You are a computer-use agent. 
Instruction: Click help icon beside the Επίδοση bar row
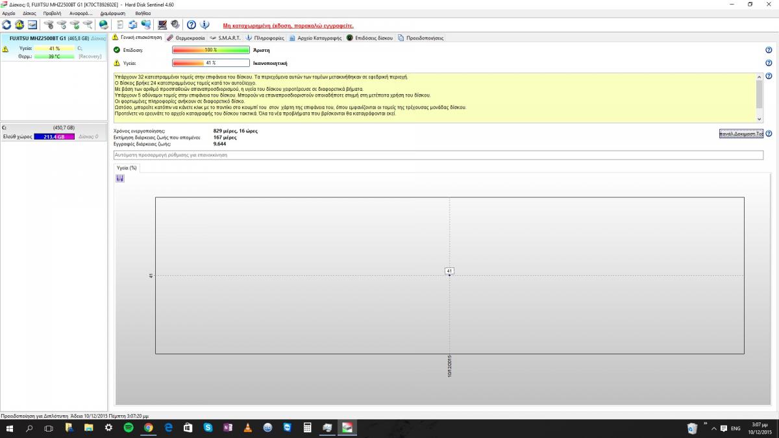(x=769, y=50)
